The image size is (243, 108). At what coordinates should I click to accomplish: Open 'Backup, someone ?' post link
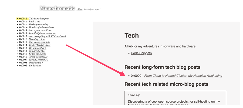[x=39, y=60]
